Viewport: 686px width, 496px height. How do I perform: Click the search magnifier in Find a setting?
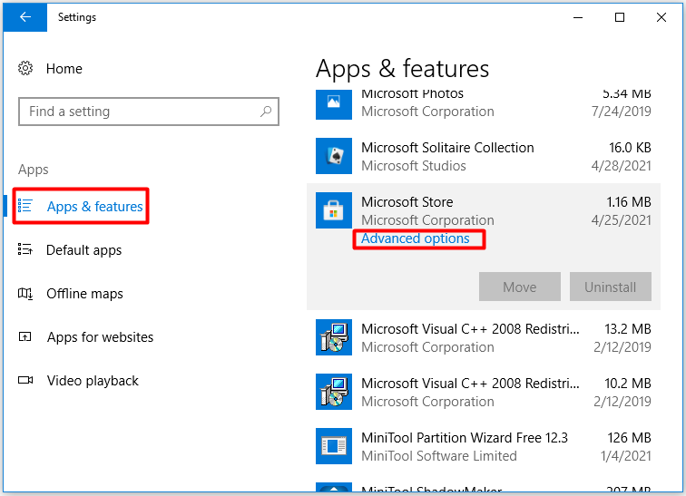[x=266, y=112]
